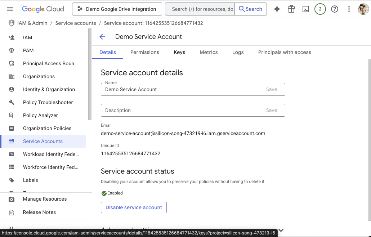Open the Demo Google Drive Integration project picker
This screenshot has width=371, height=237.
[x=117, y=9]
